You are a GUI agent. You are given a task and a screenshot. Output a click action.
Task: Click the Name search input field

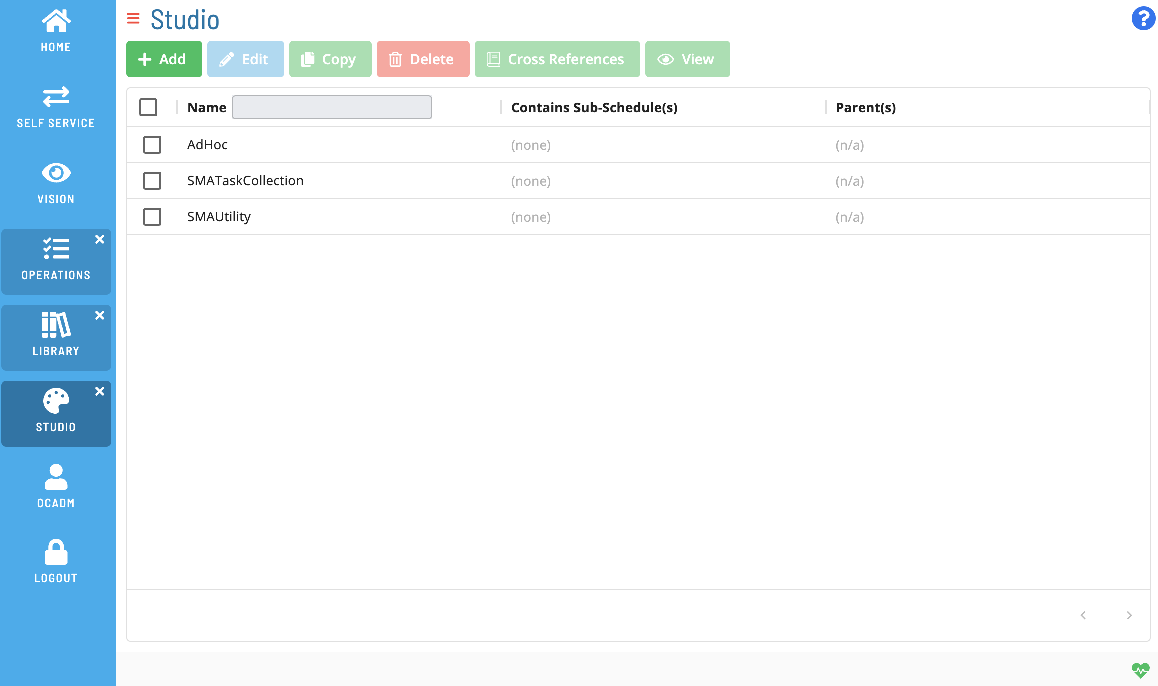tap(331, 107)
